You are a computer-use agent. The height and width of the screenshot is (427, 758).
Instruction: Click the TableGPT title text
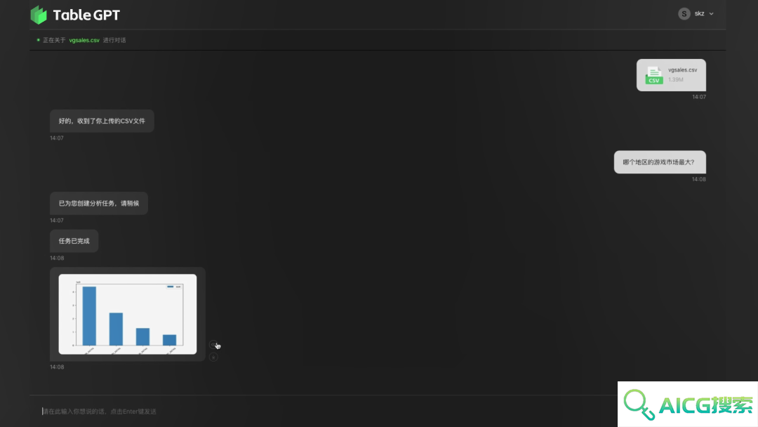86,15
